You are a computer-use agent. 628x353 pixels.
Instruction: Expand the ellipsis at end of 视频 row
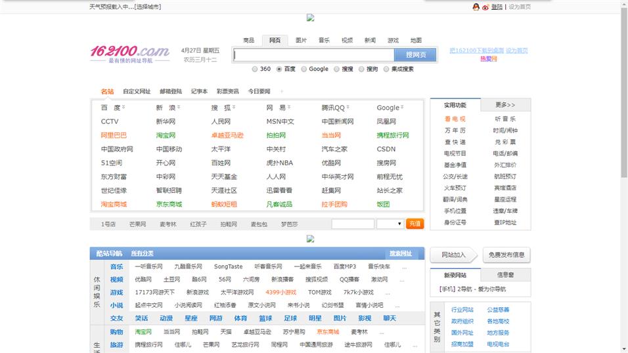(402, 280)
